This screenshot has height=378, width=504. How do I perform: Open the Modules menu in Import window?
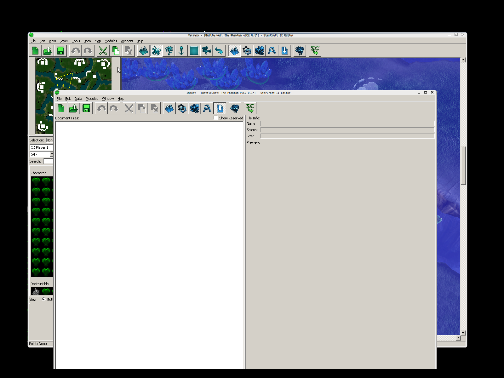click(x=92, y=99)
